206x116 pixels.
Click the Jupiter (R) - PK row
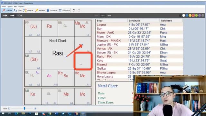[x=139, y=44]
